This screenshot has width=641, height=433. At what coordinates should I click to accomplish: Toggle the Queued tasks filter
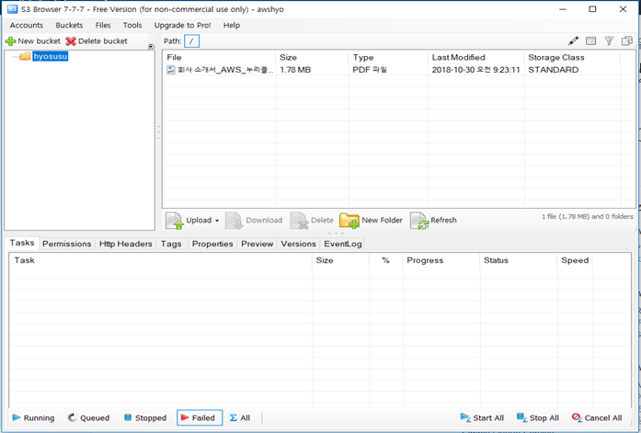pos(88,417)
